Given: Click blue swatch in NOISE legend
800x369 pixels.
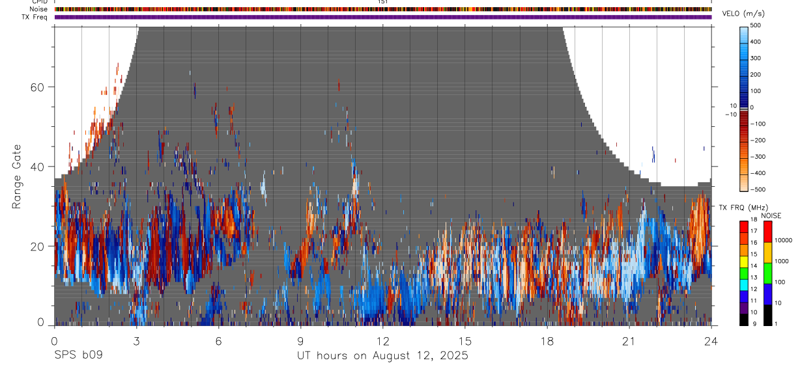Looking at the screenshot, I should (768, 294).
